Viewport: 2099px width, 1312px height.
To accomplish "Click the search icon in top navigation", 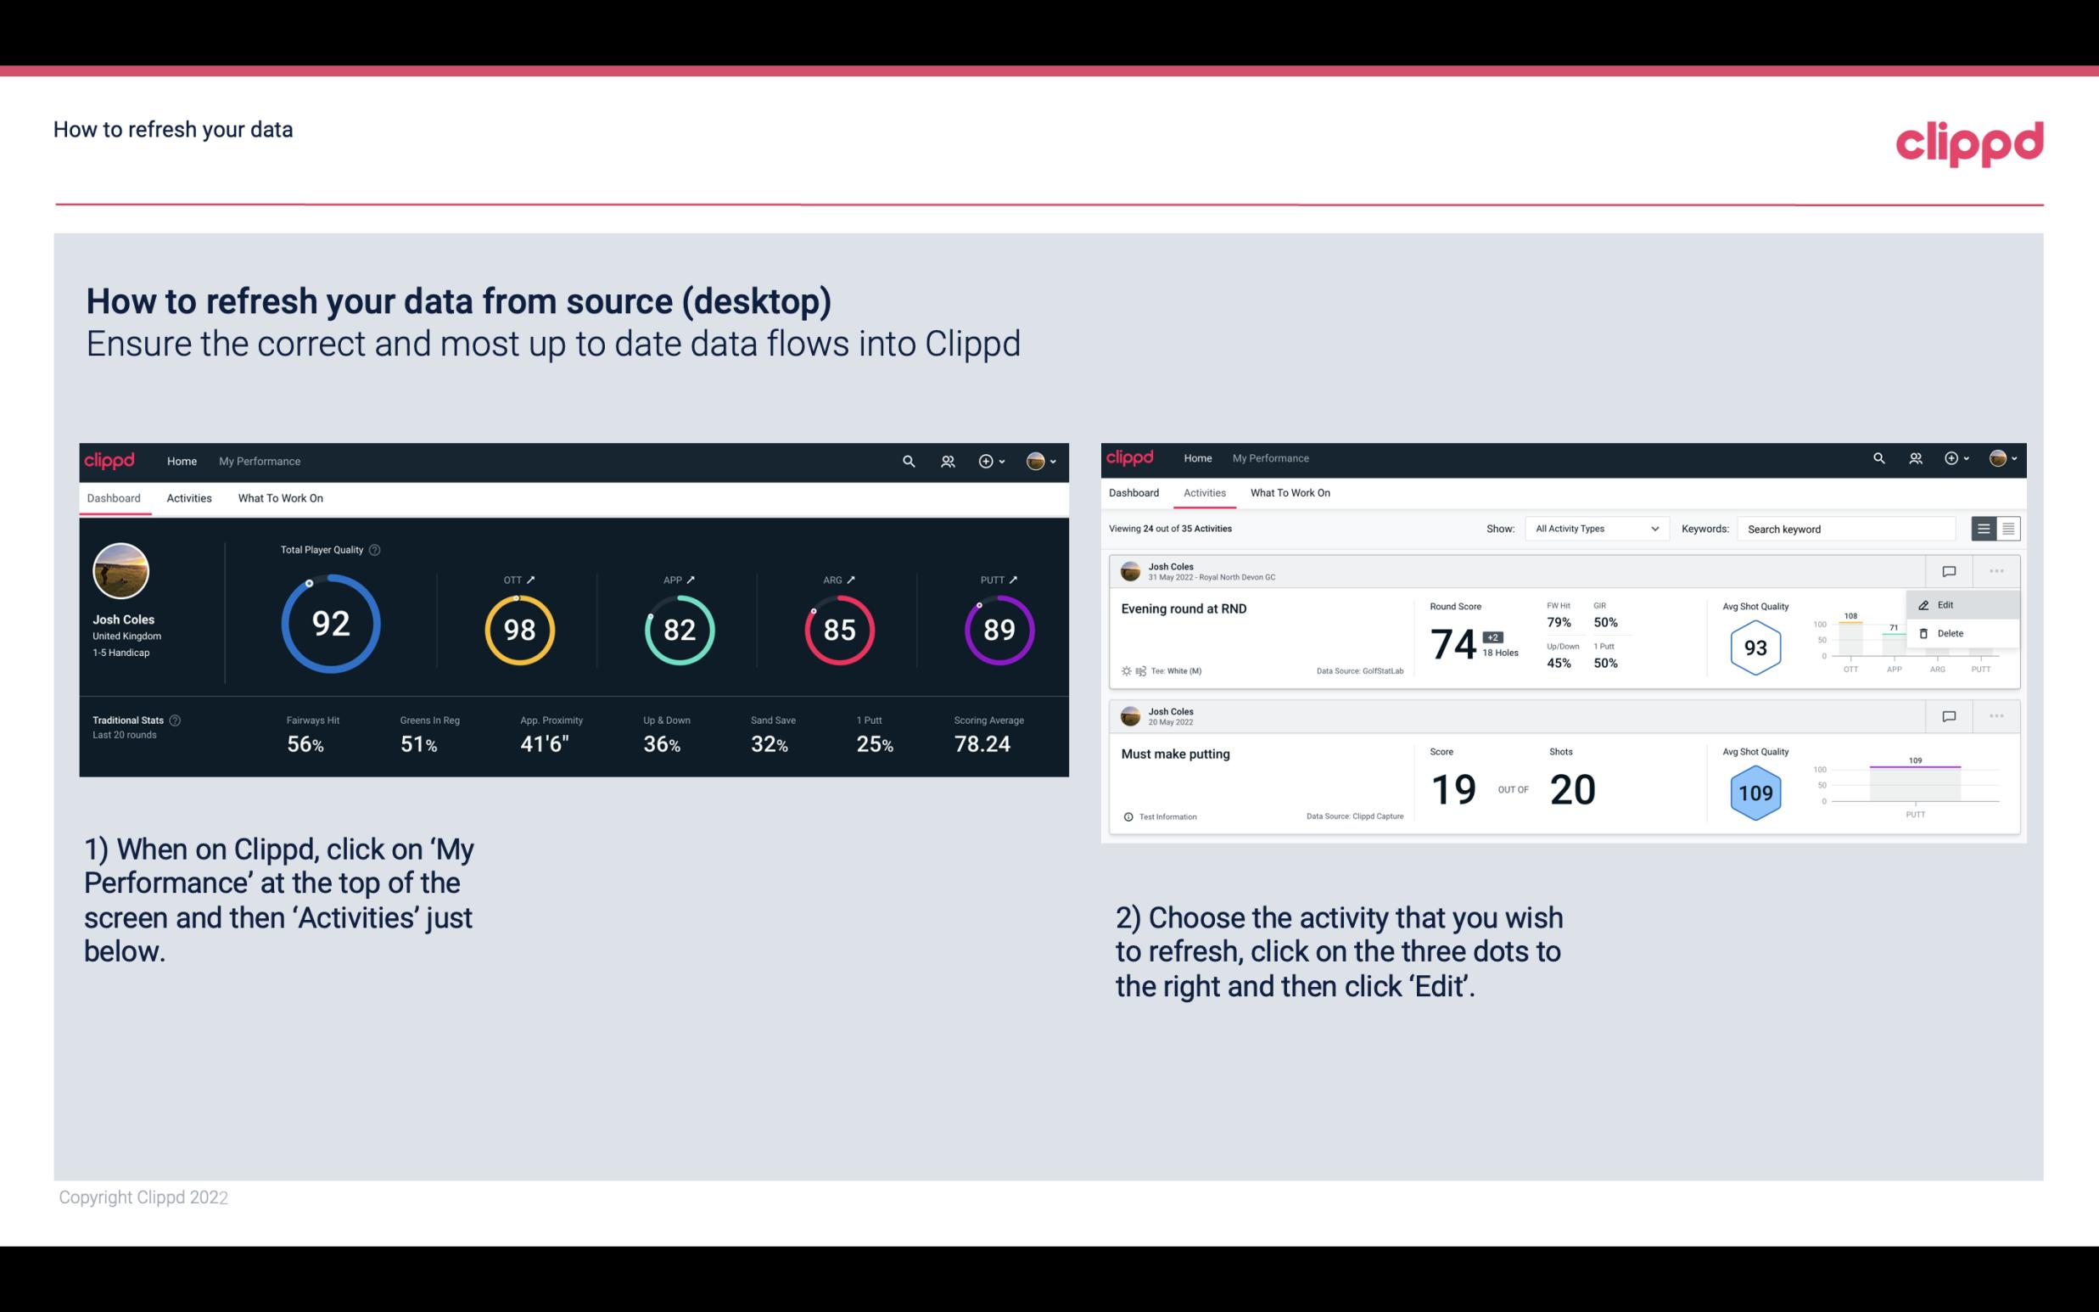I will (907, 461).
